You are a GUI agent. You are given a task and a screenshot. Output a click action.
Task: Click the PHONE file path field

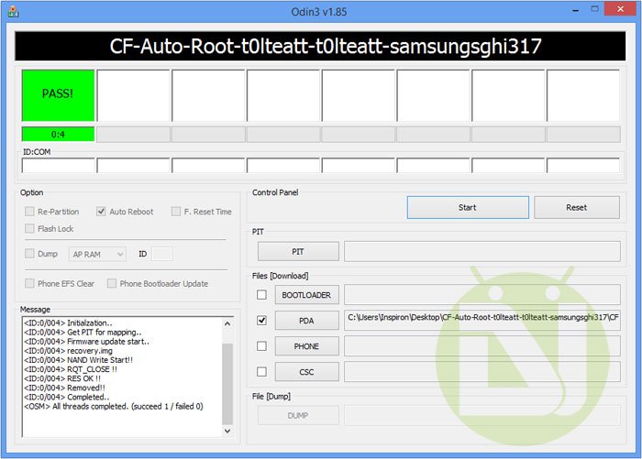[482, 346]
